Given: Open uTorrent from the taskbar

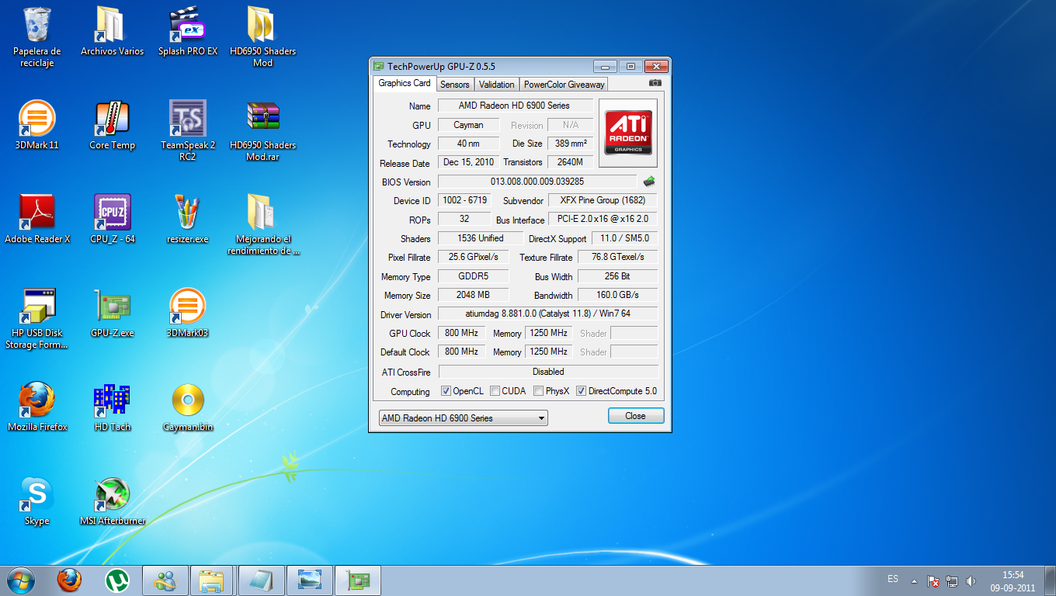Looking at the screenshot, I should [117, 580].
